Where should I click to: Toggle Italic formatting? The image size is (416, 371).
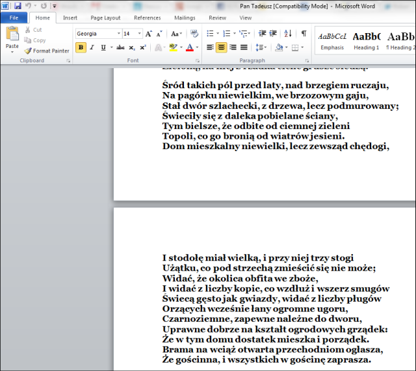(x=92, y=47)
